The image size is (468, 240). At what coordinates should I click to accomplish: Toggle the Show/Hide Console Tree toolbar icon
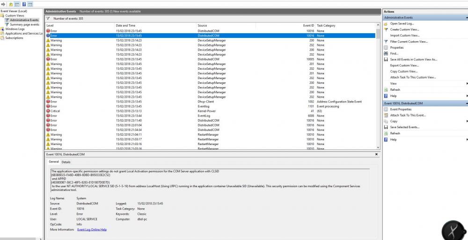point(17,5)
